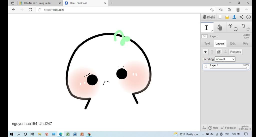Select Layer 1 in layer list

point(226,67)
